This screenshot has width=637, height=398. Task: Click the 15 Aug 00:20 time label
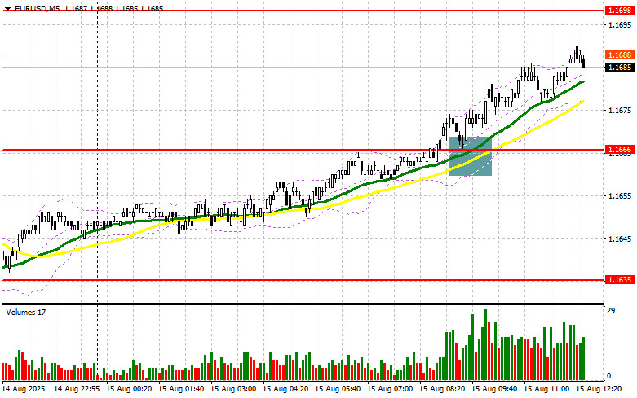pos(129,389)
